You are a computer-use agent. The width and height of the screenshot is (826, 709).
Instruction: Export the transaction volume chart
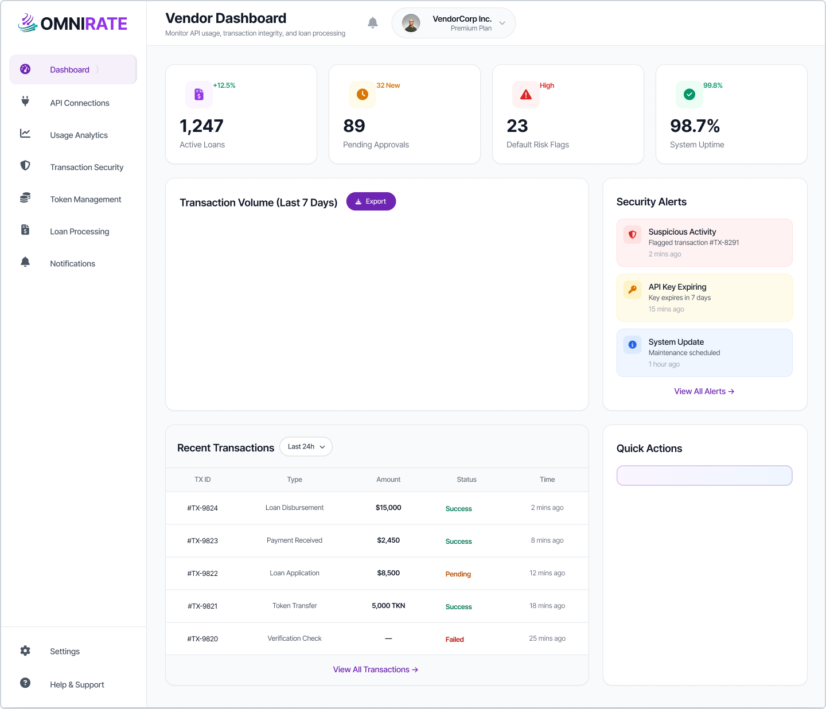pos(371,201)
